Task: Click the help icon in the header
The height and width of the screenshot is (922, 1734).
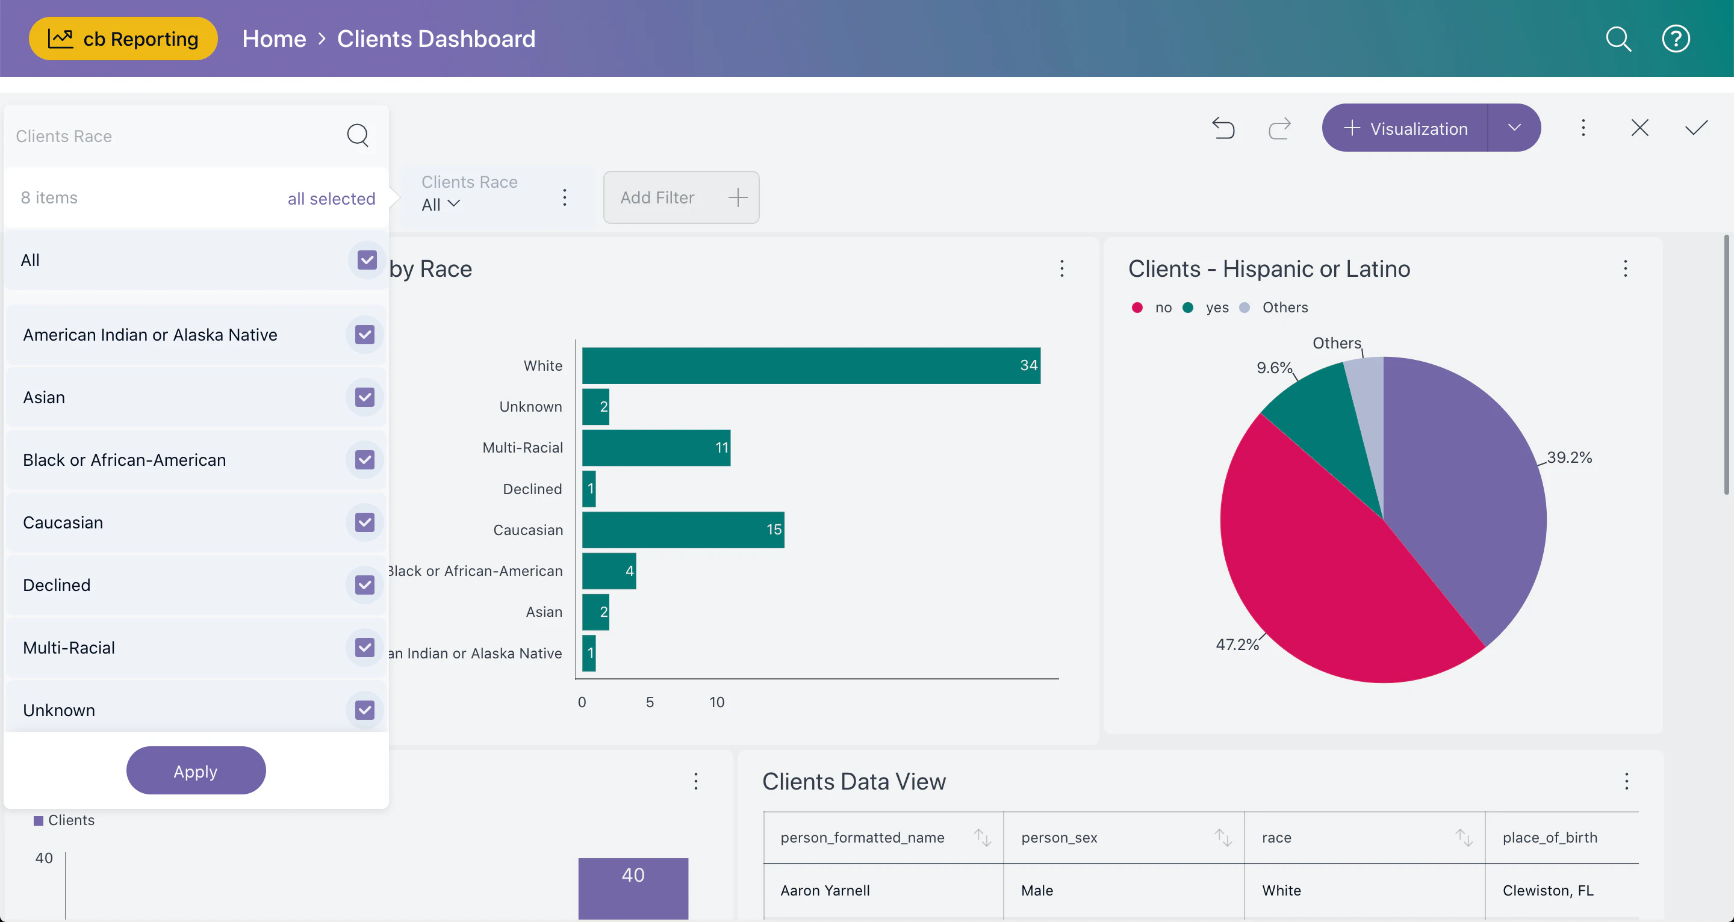Action: [1676, 39]
